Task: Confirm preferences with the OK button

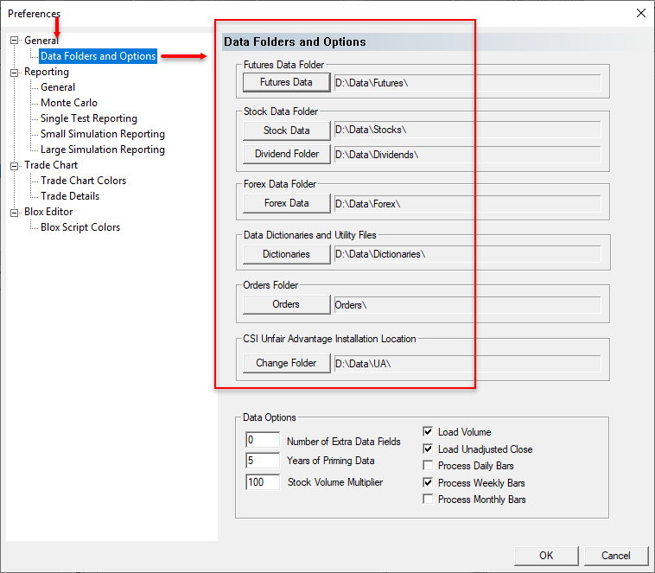Action: point(546,555)
